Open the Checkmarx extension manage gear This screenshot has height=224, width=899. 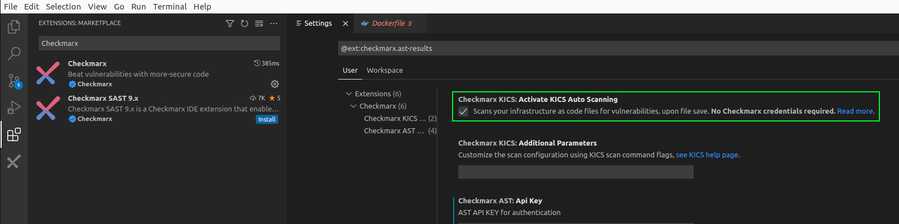point(275,84)
